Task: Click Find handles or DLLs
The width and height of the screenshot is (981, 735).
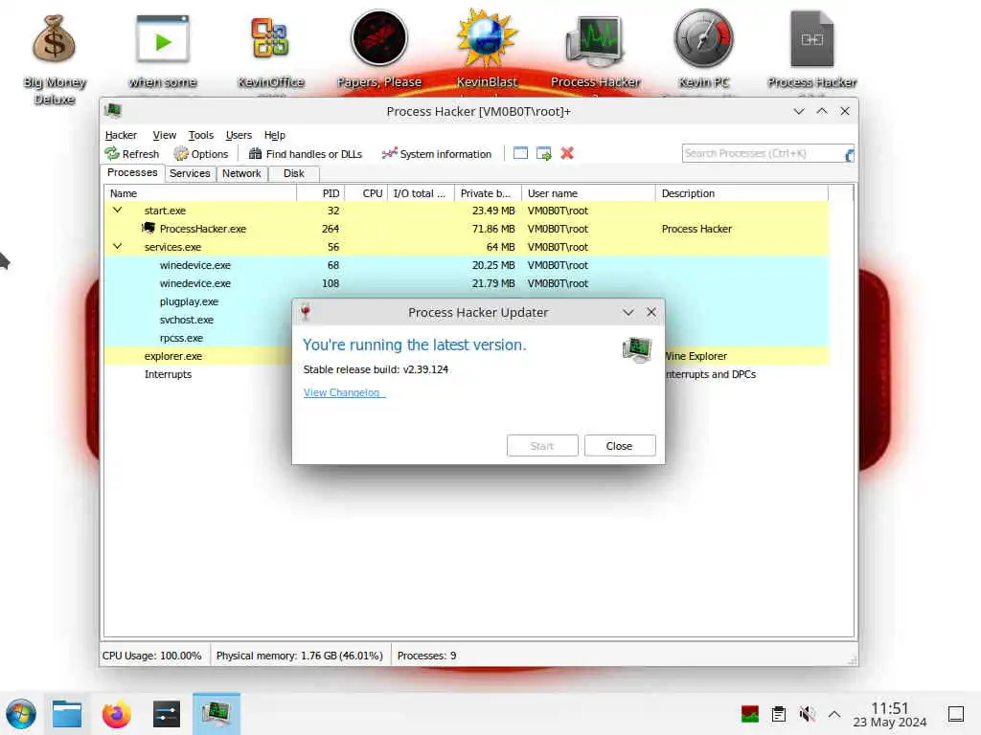Action: pos(306,154)
